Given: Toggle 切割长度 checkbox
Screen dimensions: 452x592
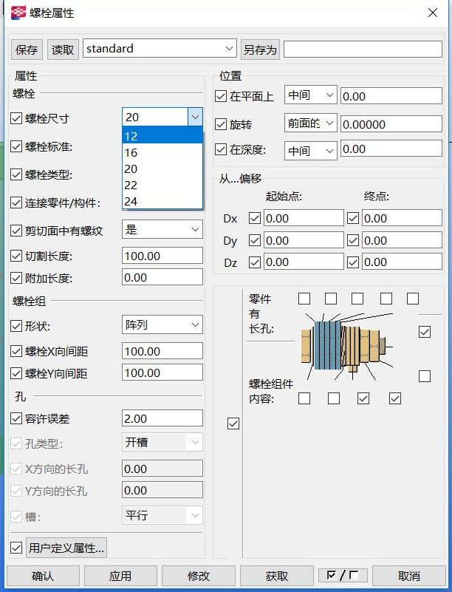Looking at the screenshot, I should click(16, 256).
